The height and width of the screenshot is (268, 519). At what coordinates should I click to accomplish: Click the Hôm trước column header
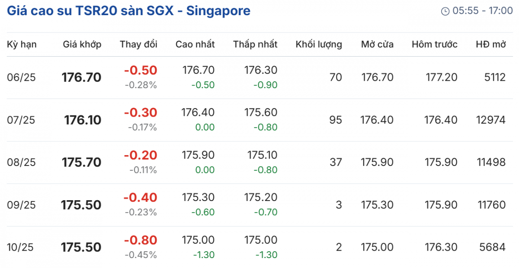[x=434, y=44]
